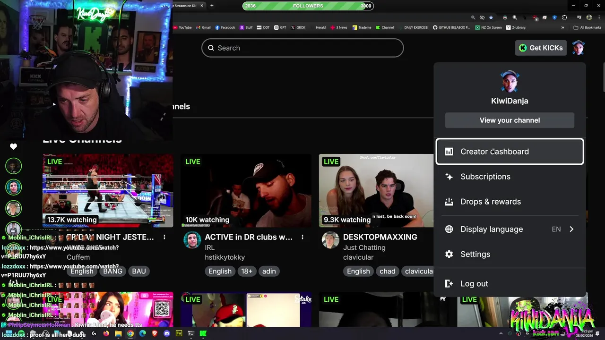Click the Creator dashboard chart icon

(x=449, y=152)
